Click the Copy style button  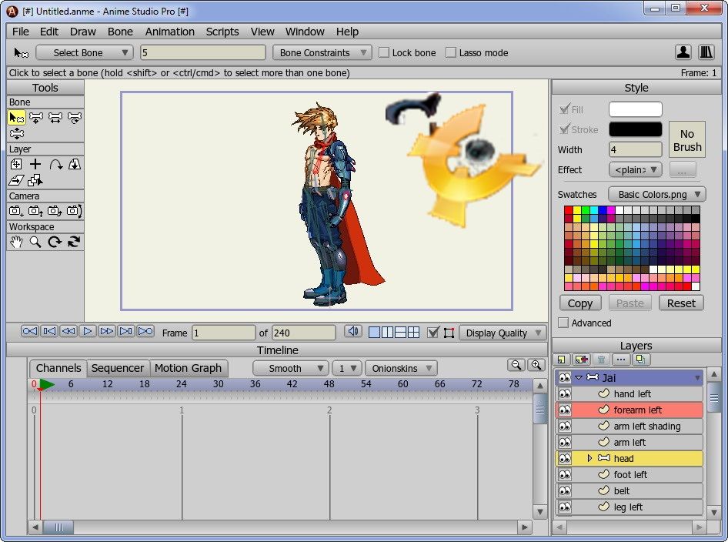tap(579, 303)
